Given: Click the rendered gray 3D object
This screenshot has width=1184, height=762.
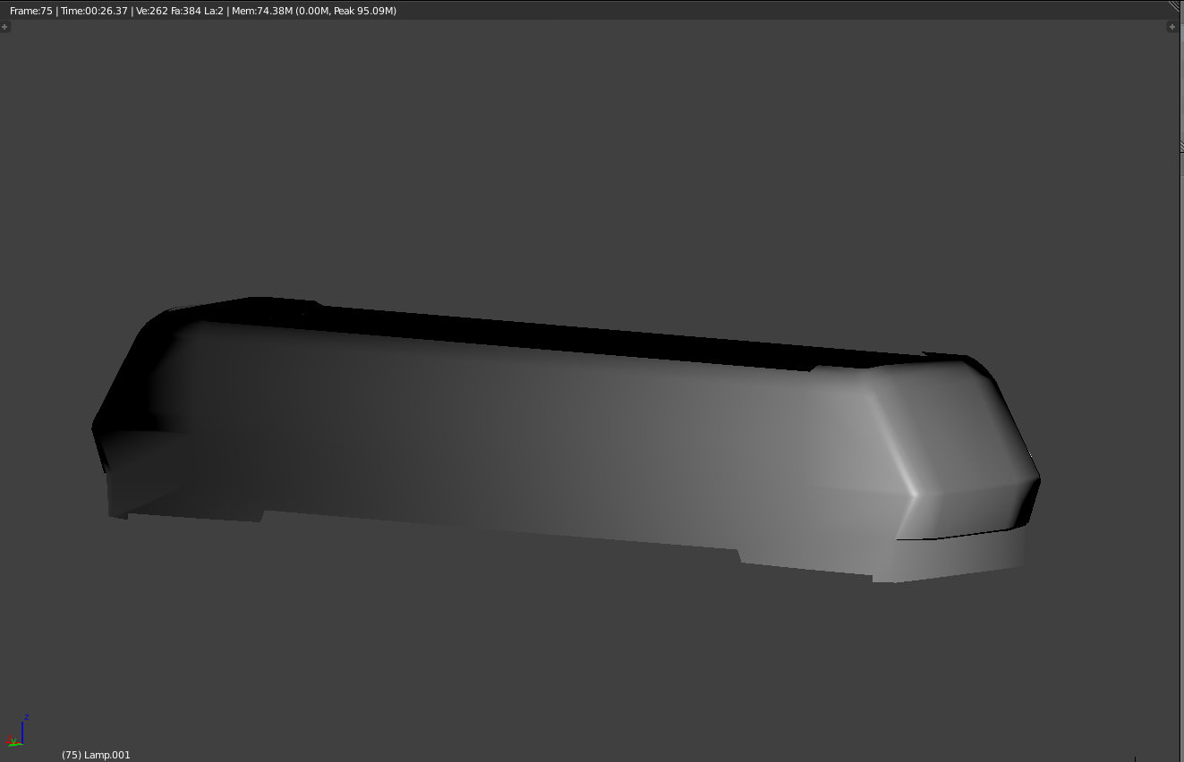Looking at the screenshot, I should point(566,440).
